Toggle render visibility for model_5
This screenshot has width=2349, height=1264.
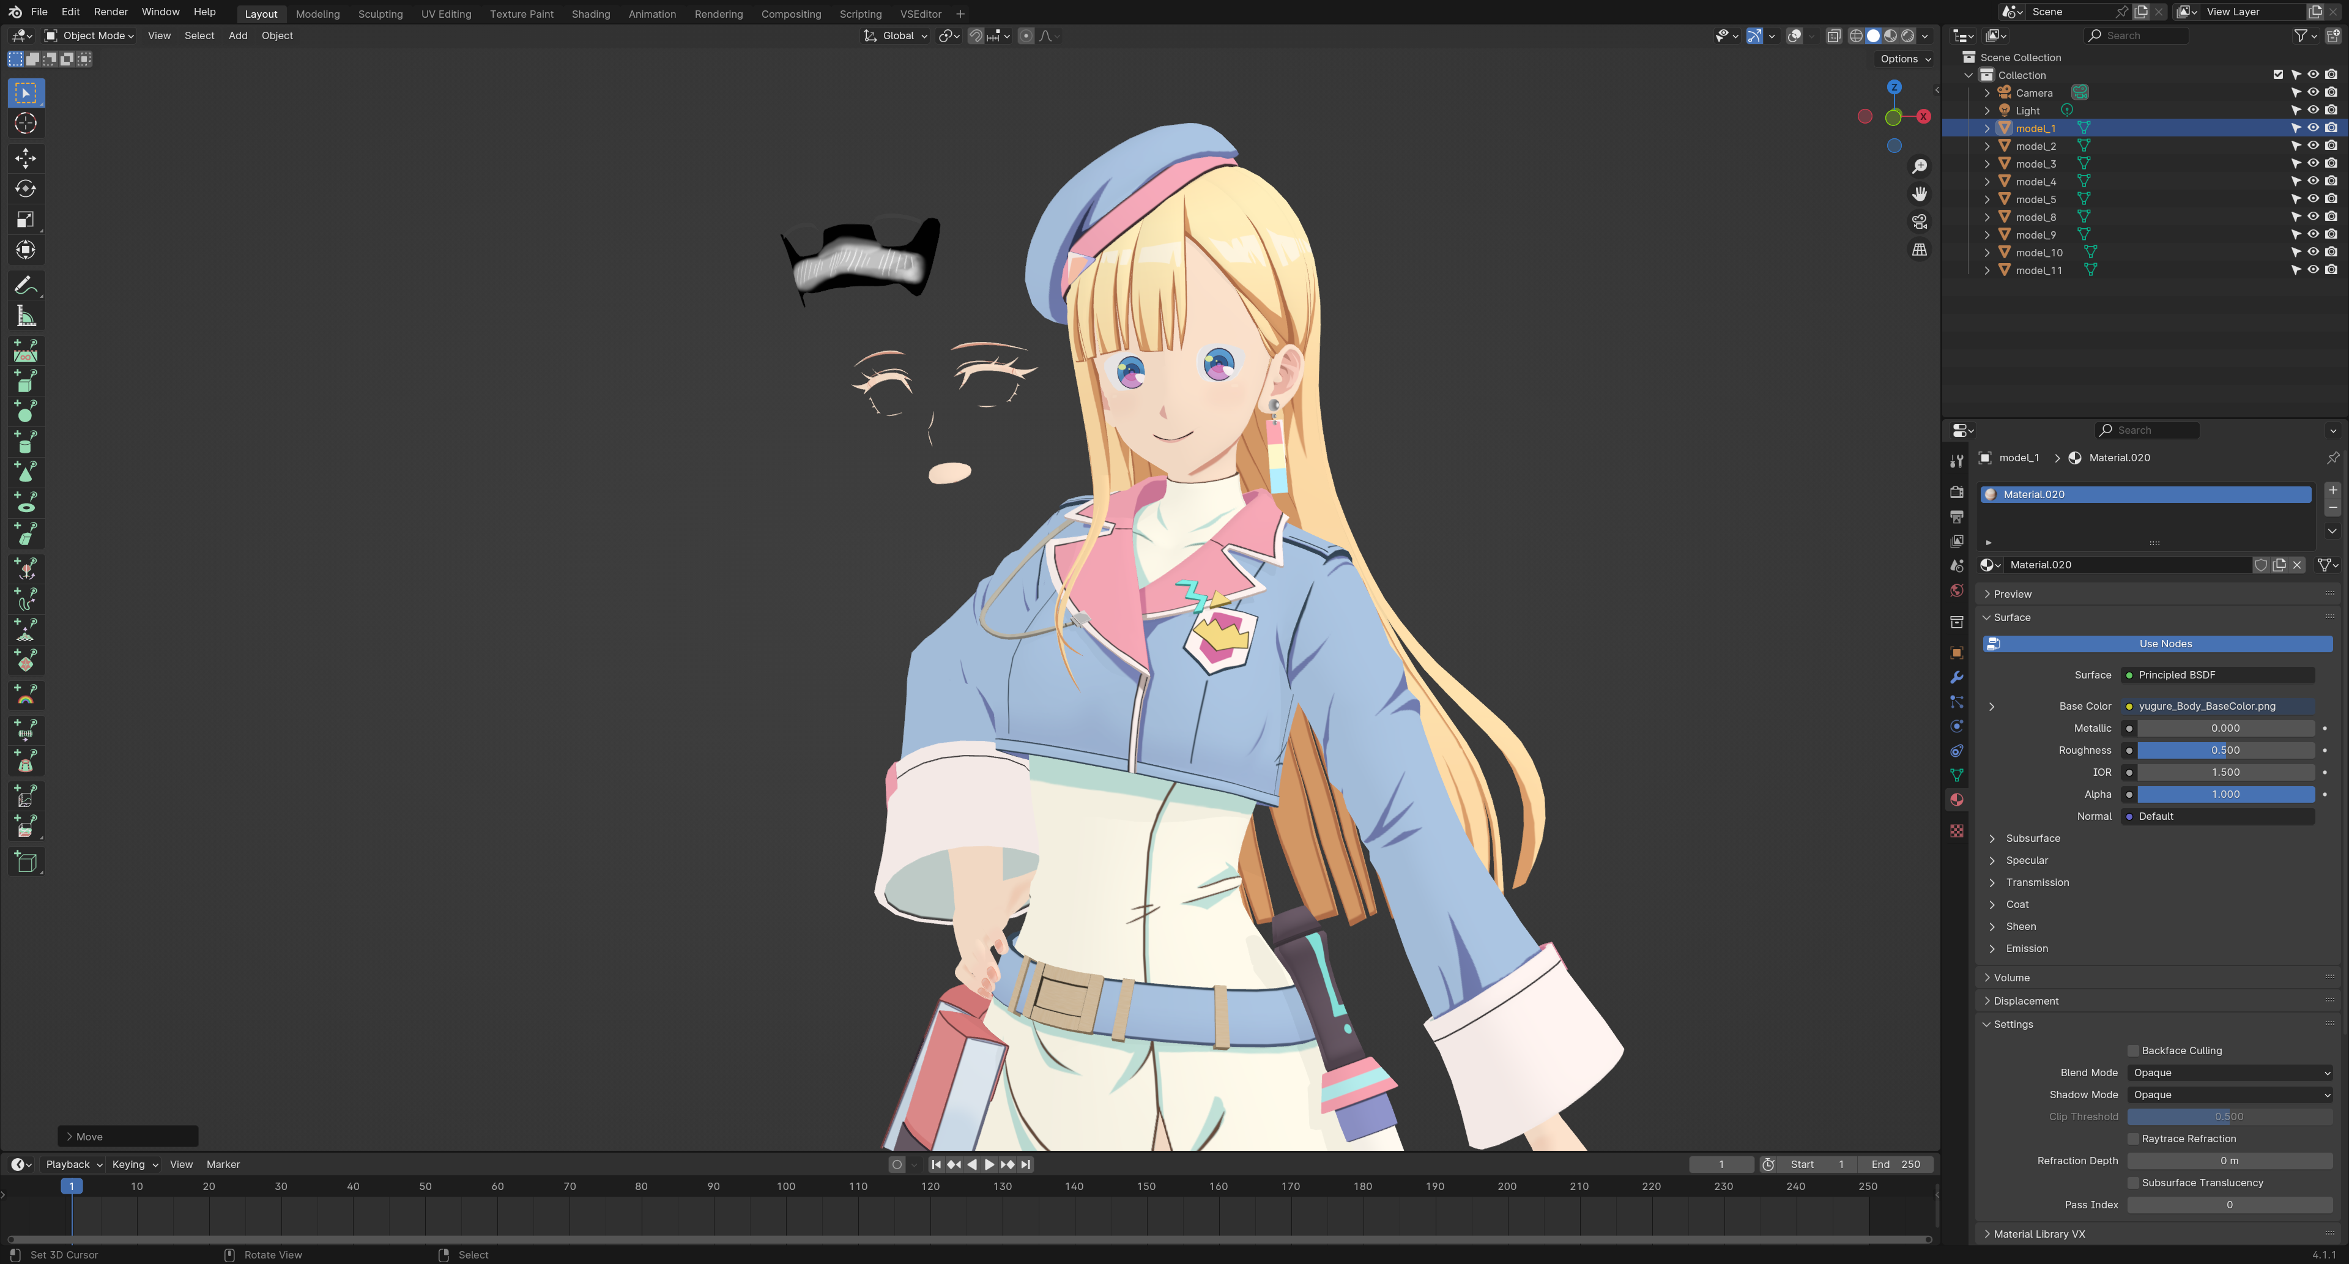tap(2332, 199)
